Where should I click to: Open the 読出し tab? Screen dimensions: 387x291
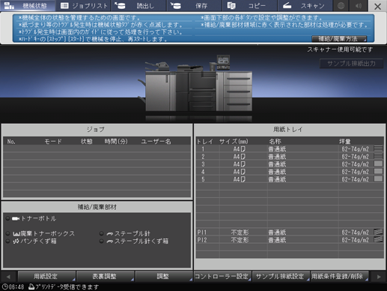[138, 6]
